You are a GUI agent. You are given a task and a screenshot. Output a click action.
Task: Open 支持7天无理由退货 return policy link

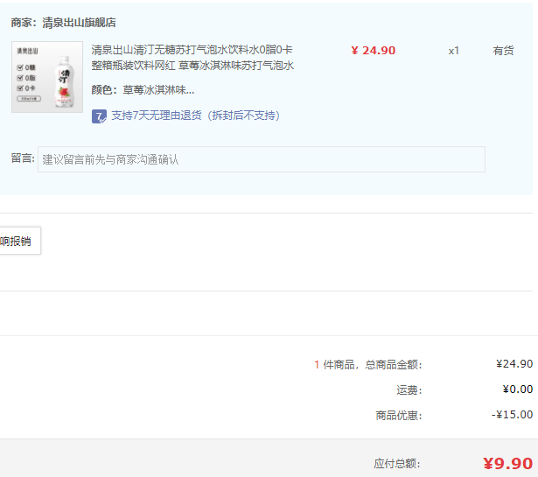(195, 116)
